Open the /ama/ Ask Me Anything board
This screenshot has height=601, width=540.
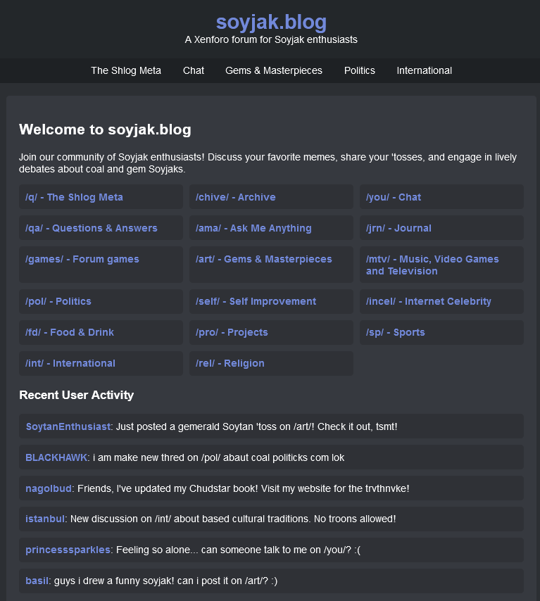[253, 228]
